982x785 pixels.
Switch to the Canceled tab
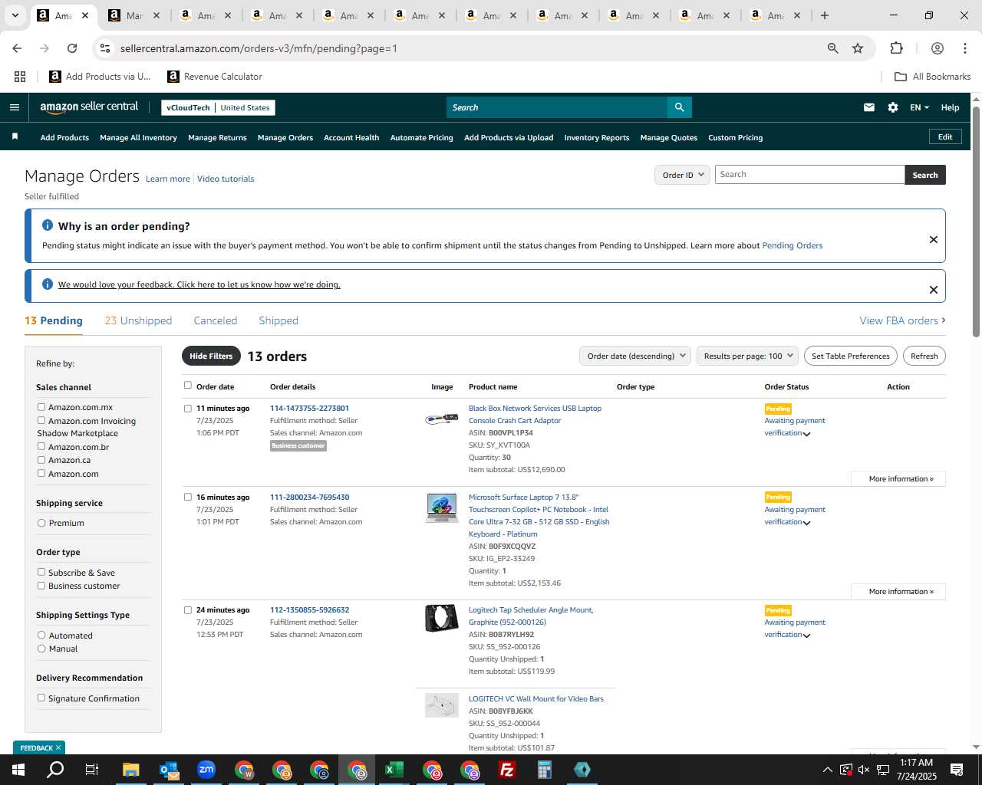(x=216, y=320)
